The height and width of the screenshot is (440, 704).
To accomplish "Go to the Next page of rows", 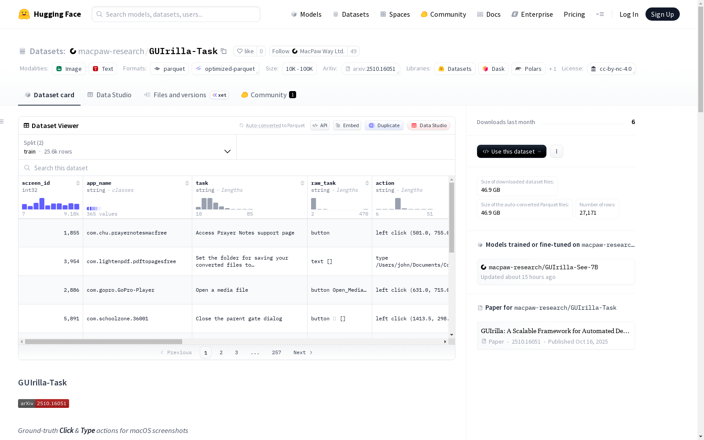I will point(303,352).
